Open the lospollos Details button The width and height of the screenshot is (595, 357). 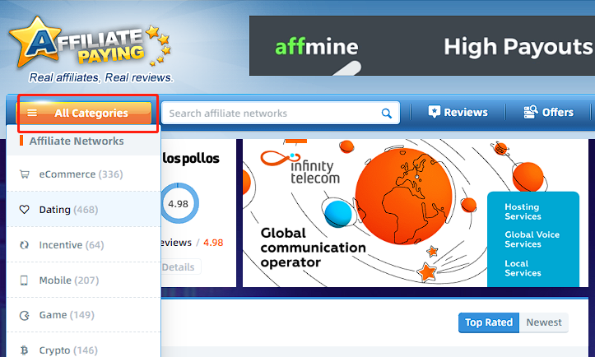[x=181, y=267]
